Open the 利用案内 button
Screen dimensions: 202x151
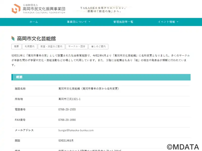[30, 47]
